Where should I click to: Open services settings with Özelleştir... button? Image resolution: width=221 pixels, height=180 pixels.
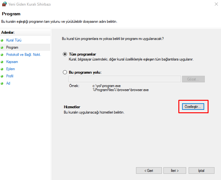click(x=193, y=107)
